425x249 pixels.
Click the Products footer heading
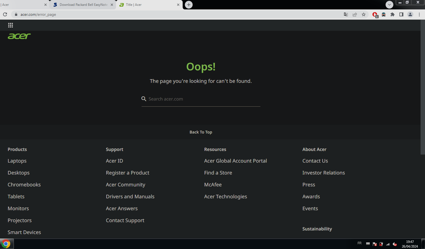pos(17,149)
